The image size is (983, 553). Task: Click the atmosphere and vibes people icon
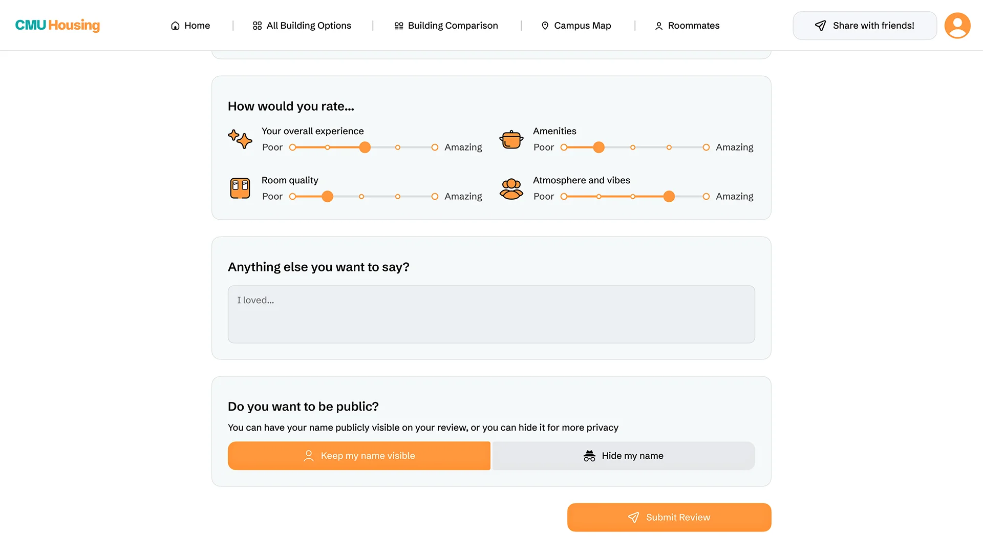511,188
